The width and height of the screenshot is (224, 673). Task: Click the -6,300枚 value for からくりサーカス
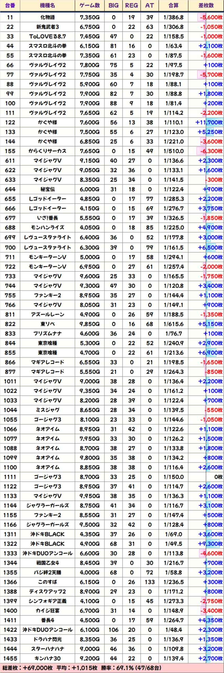(x=211, y=151)
